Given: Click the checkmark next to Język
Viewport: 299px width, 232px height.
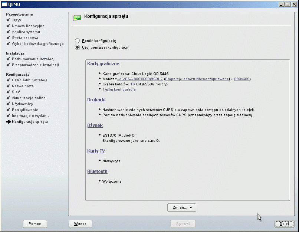Looking at the screenshot, I should 8,20.
